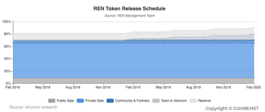Hide the Team & Advisors series label
The width and height of the screenshot is (265, 112).
tap(174, 101)
